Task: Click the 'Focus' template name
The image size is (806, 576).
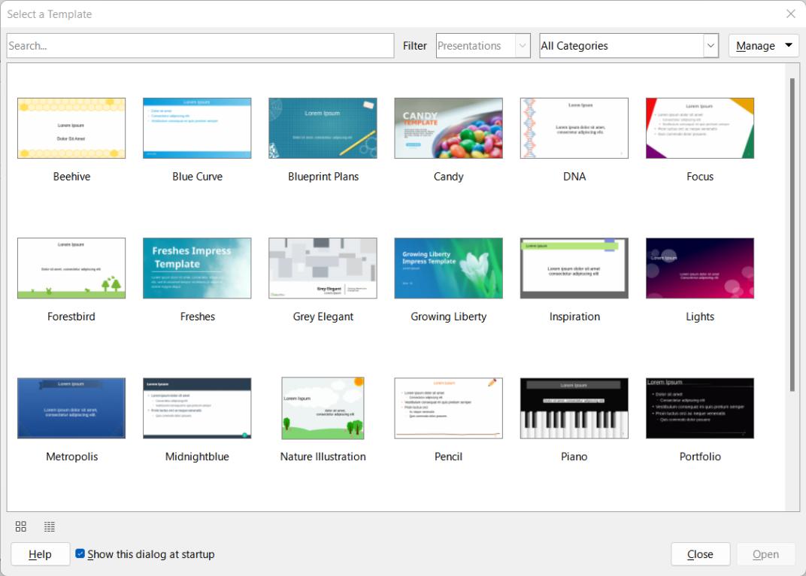Action: (x=700, y=177)
